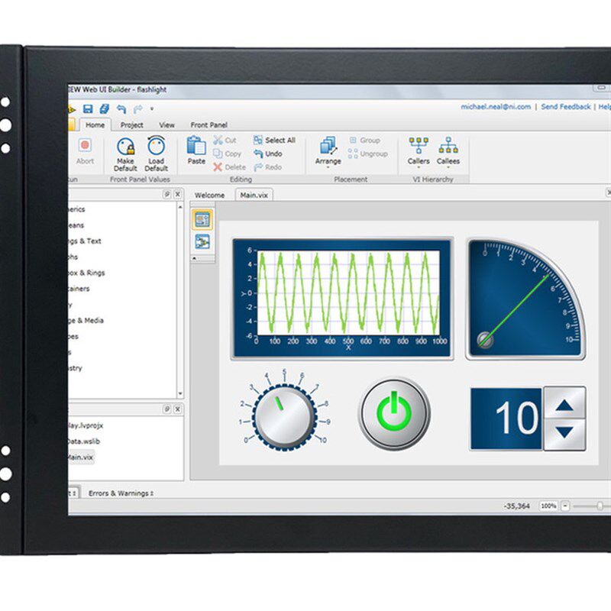Increase numeric value with up arrow
The image size is (611, 611).
564,403
